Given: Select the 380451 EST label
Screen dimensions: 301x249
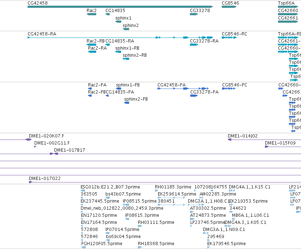Looking at the screenshot, I should 166,201.
